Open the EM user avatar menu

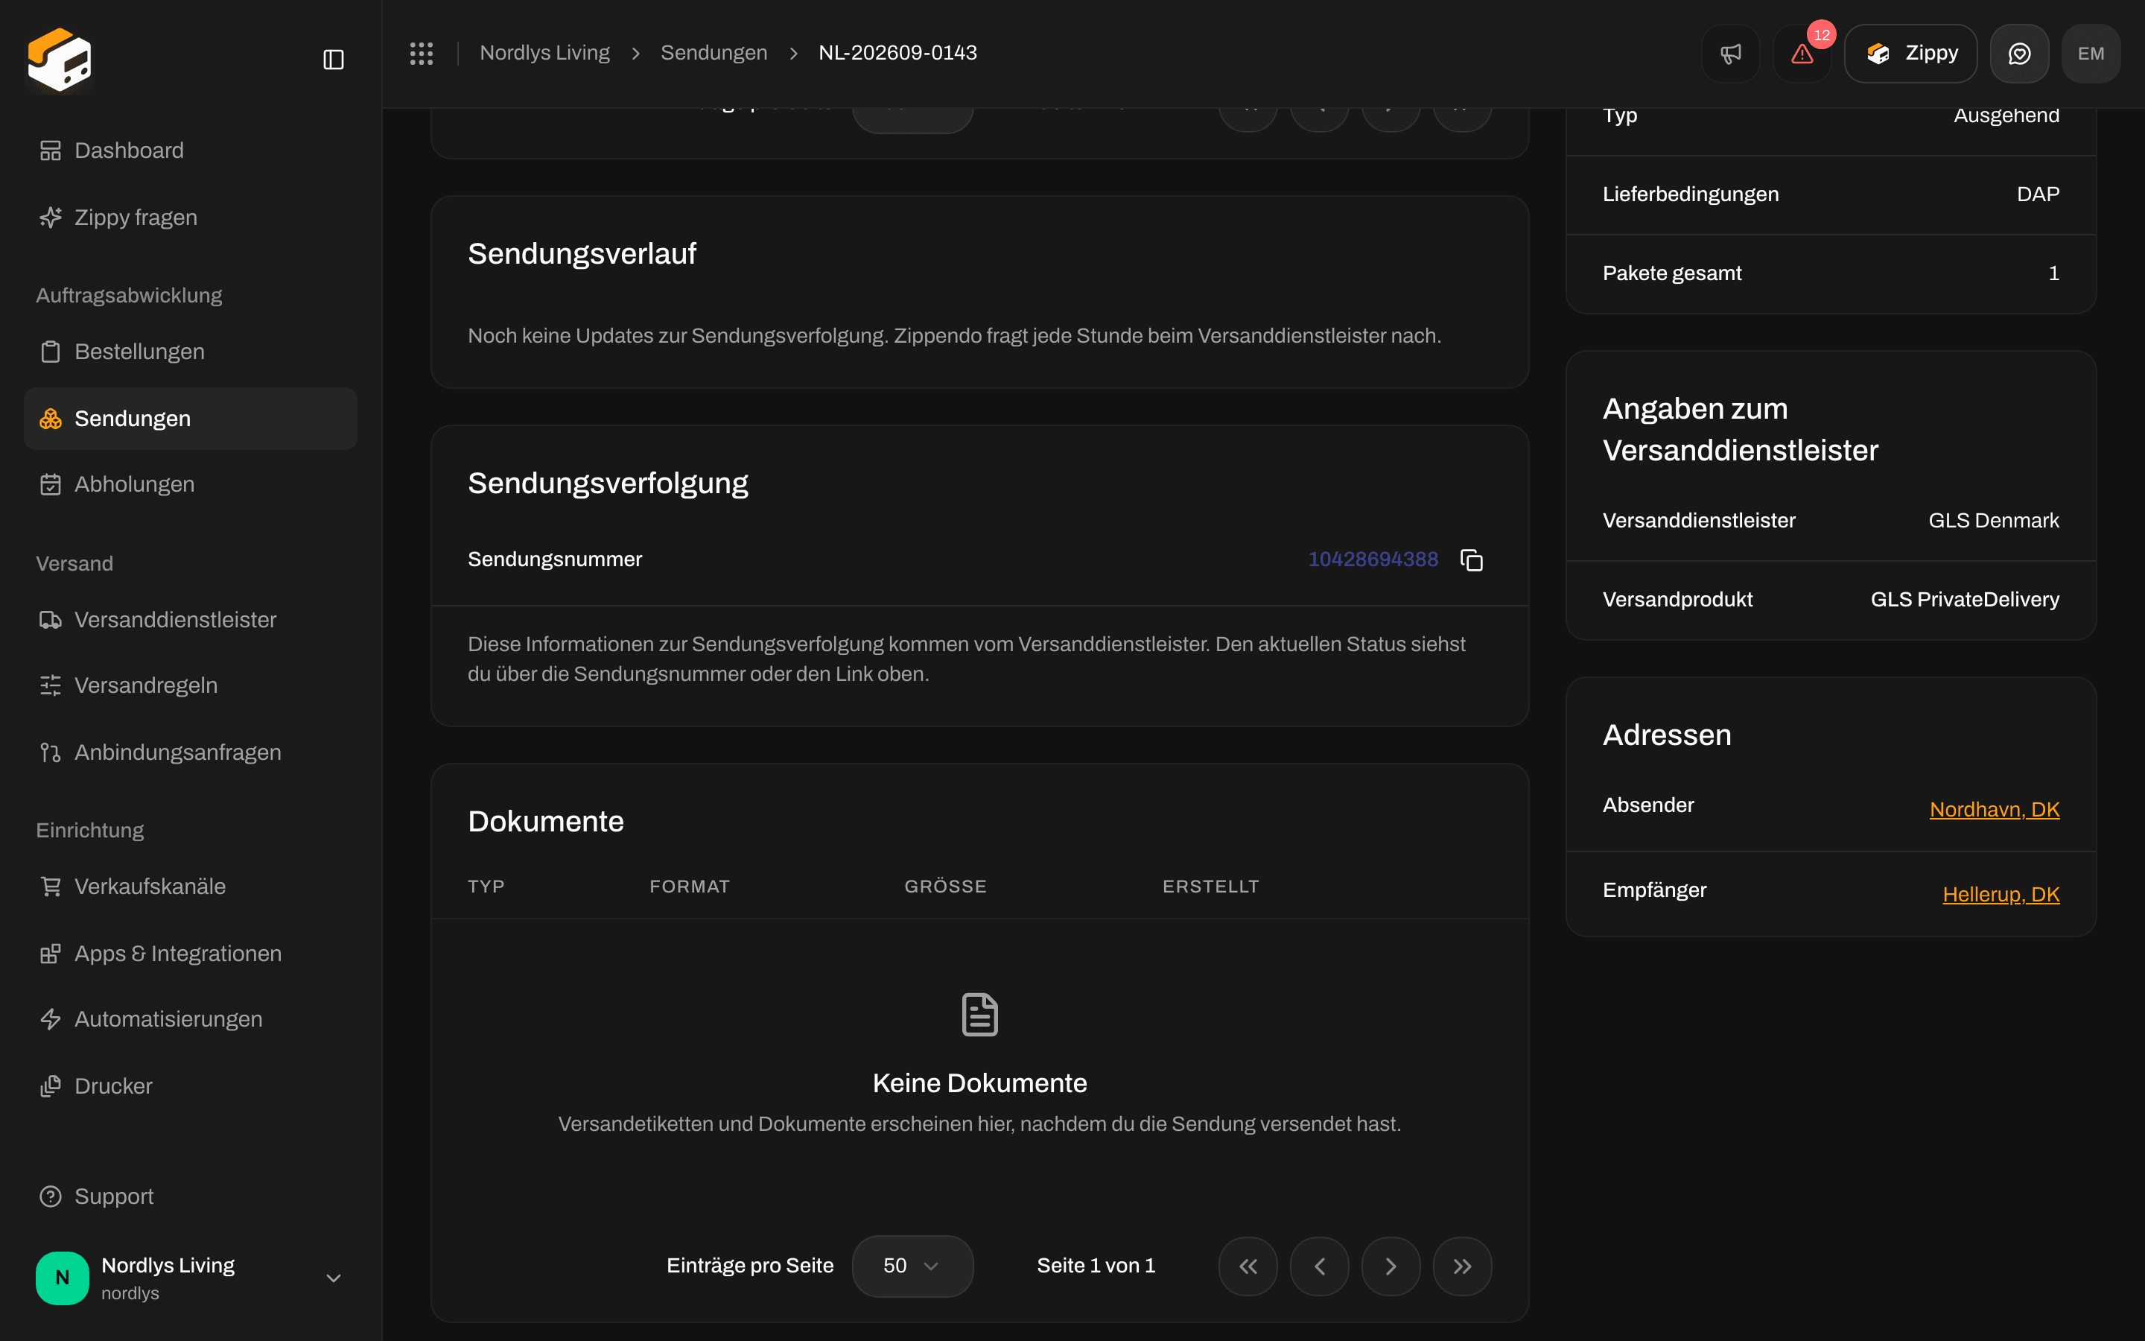(2091, 53)
